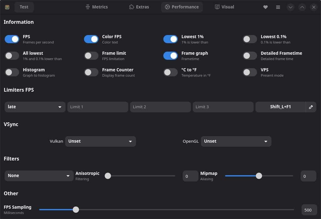Go to the Visual tab
This screenshot has height=219, width=321.
tap(224, 7)
